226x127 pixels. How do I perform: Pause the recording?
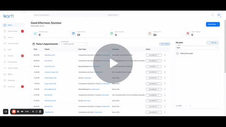18,111
